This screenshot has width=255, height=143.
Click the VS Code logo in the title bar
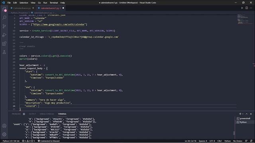coord(3,3)
